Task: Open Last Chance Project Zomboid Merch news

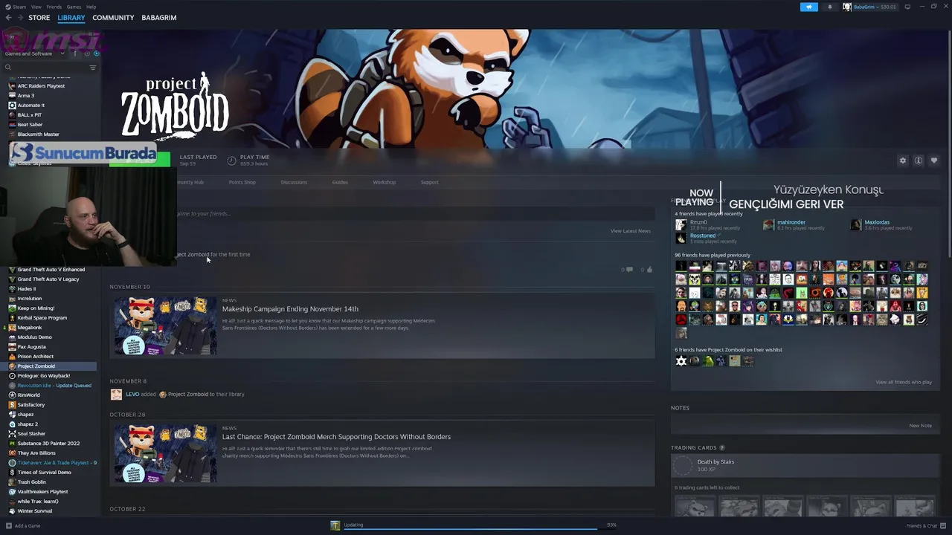Action: coord(336,437)
